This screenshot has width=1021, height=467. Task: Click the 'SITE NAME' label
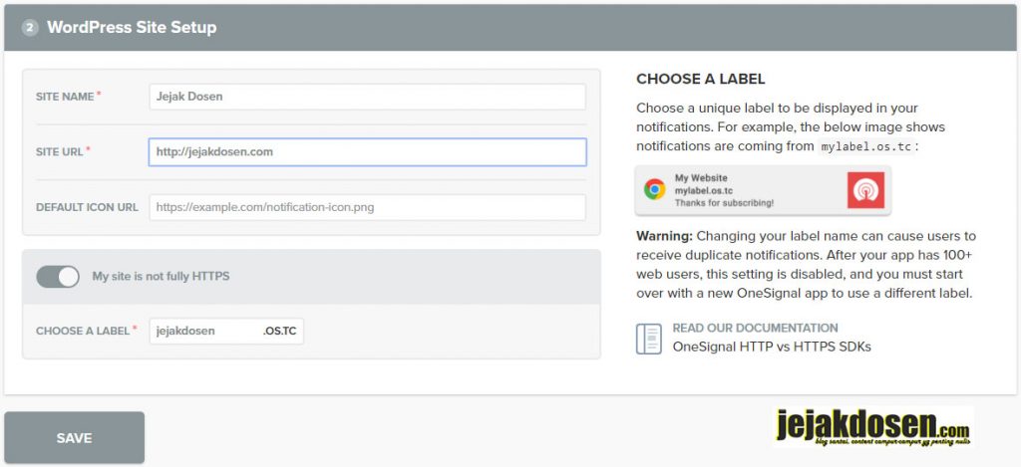pos(65,97)
